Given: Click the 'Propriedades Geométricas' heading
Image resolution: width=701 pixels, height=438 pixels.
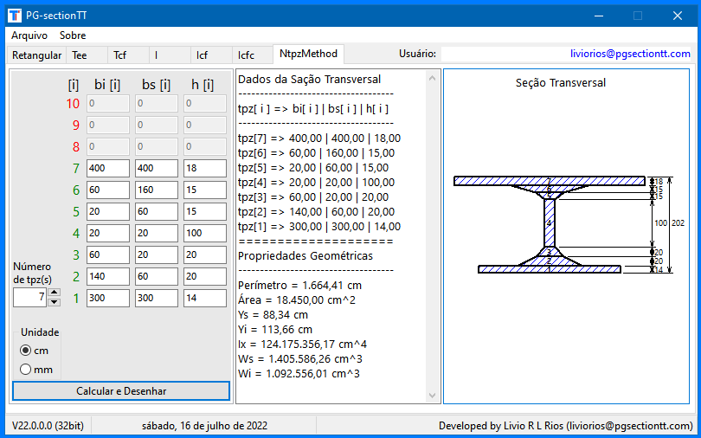Looking at the screenshot, I should pos(305,256).
